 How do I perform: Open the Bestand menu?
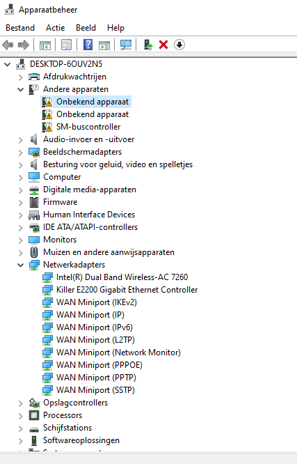tap(20, 28)
